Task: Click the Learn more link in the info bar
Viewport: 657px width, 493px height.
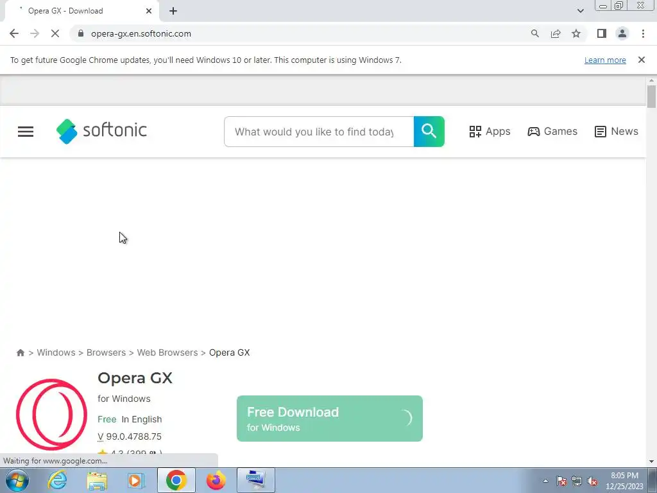Action: click(605, 60)
